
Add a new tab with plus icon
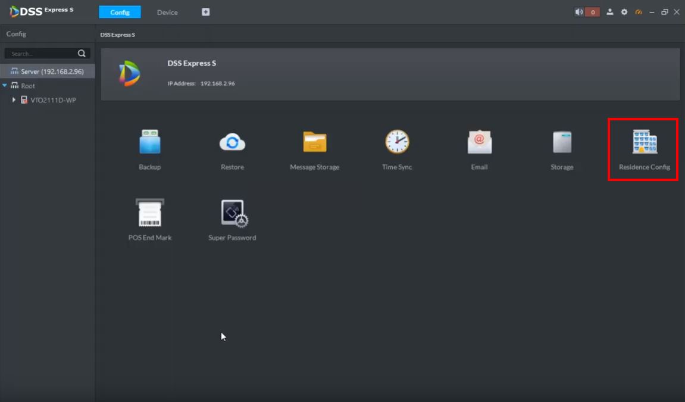point(206,13)
